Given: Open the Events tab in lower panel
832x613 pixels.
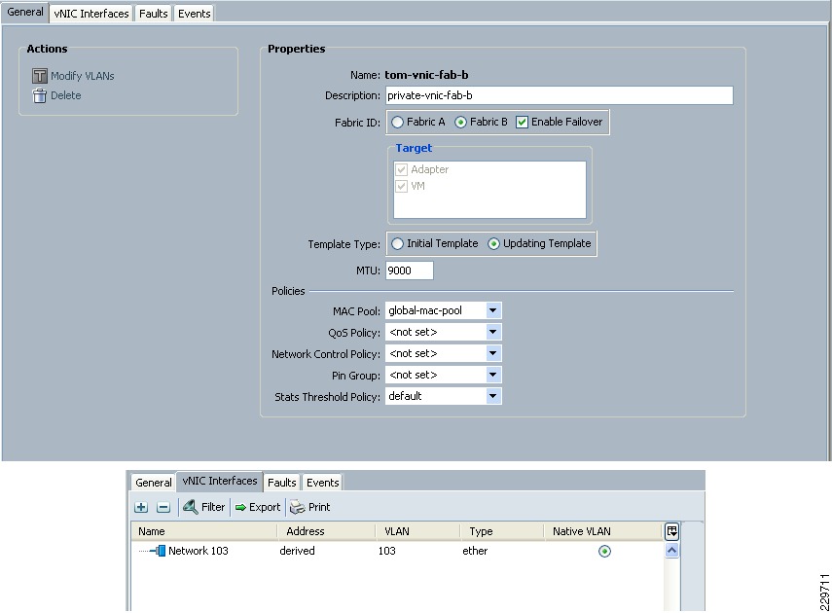Looking at the screenshot, I should 323,483.
